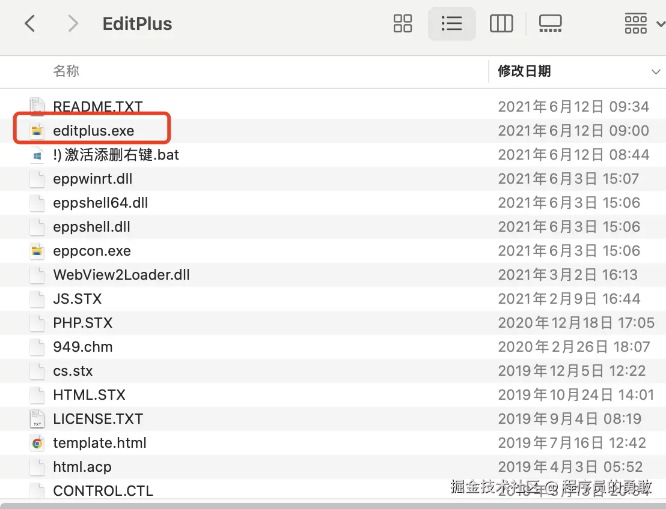Click the date 2019年7月16日 12:42
Screen dimensions: 666x509
572,443
